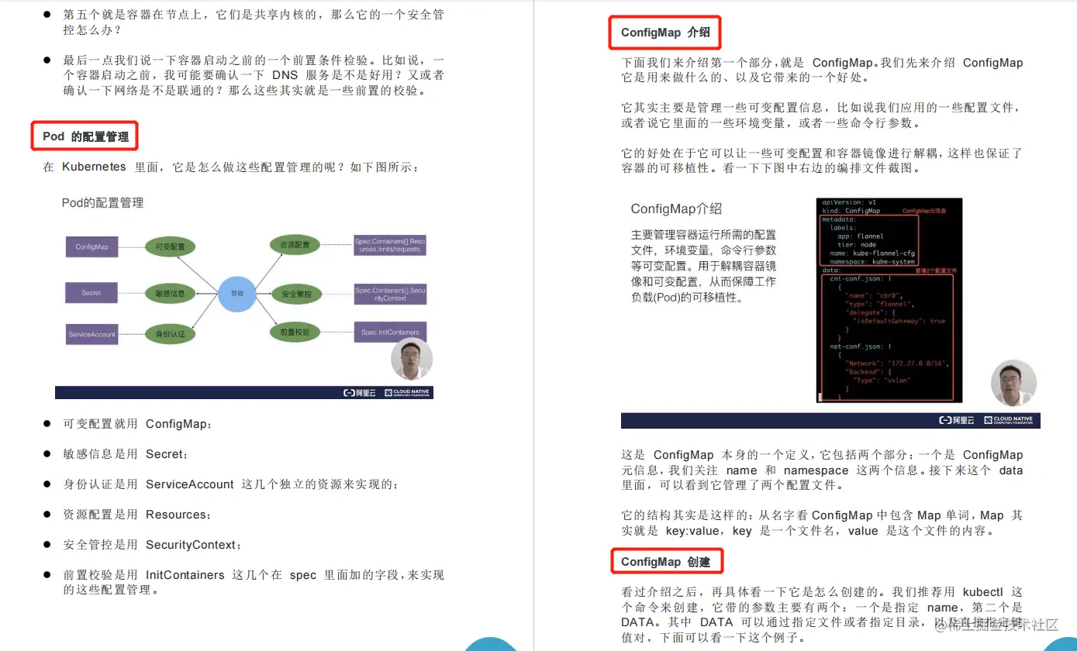The width and height of the screenshot is (1077, 651).
Task: Click the red 'ConfigMap元信息' label in the code image
Action: coord(923,211)
